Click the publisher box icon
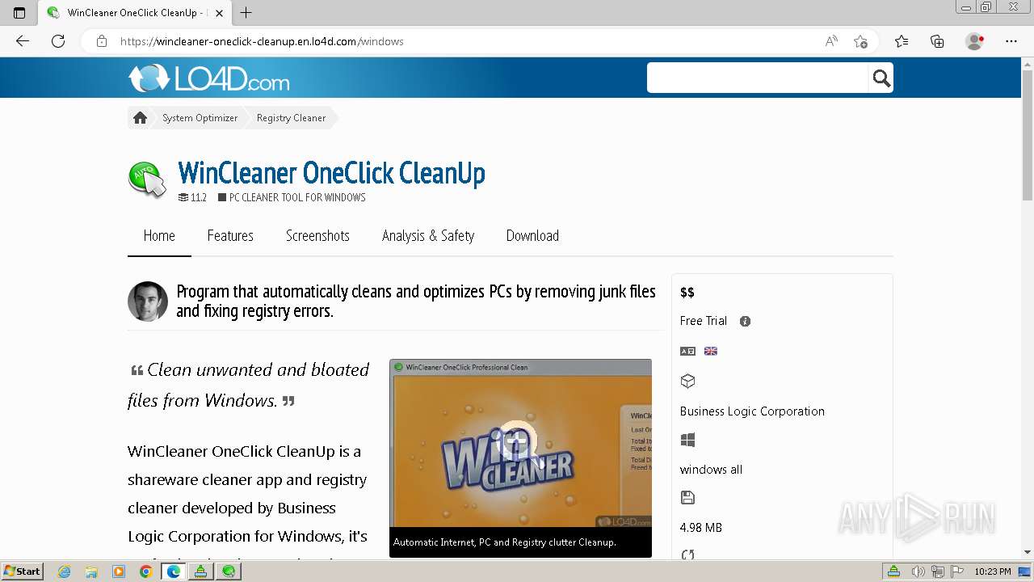Image resolution: width=1034 pixels, height=582 pixels. (687, 381)
